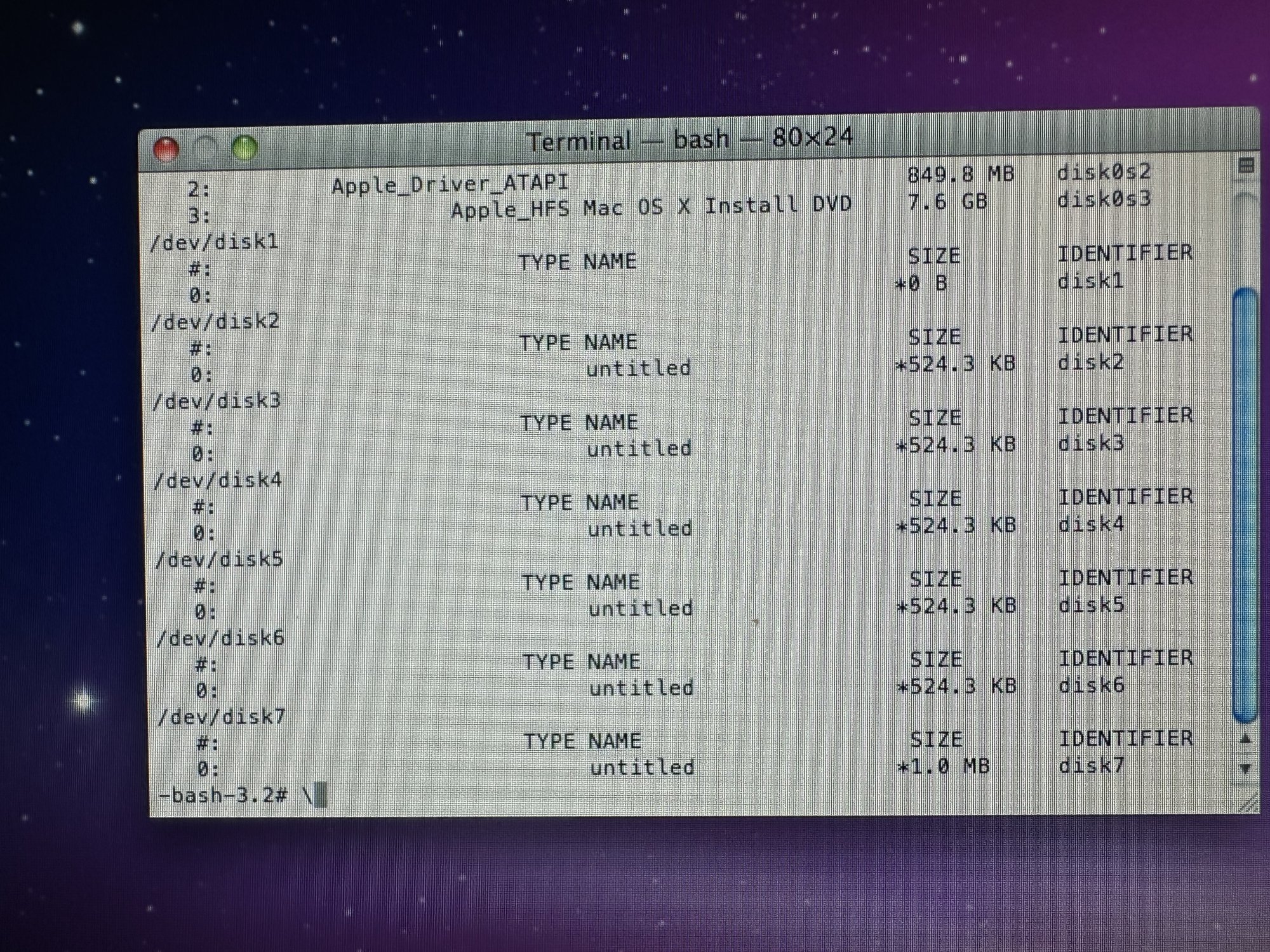Click the /dev/disk1 line
1270x952 pixels.
coord(215,242)
